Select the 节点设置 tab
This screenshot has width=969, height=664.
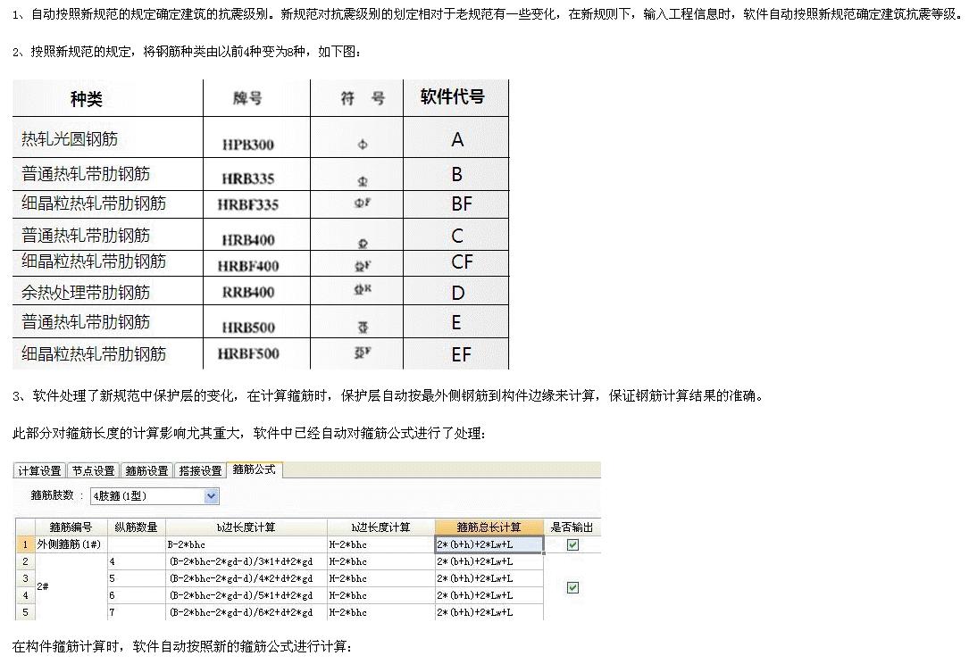coord(89,471)
